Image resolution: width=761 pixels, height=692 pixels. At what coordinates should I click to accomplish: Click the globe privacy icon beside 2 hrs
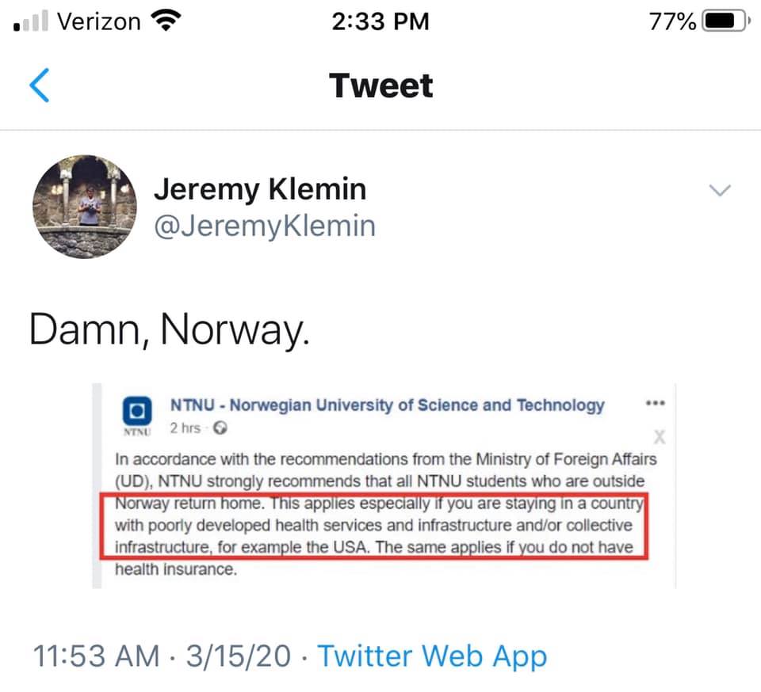(221, 429)
